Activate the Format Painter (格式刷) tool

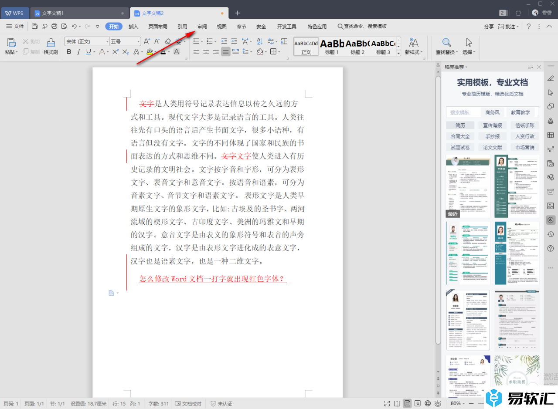tap(51, 46)
